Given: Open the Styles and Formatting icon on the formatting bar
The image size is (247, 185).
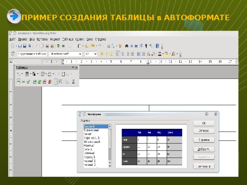Looking at the screenshot, I should pos(13,54).
